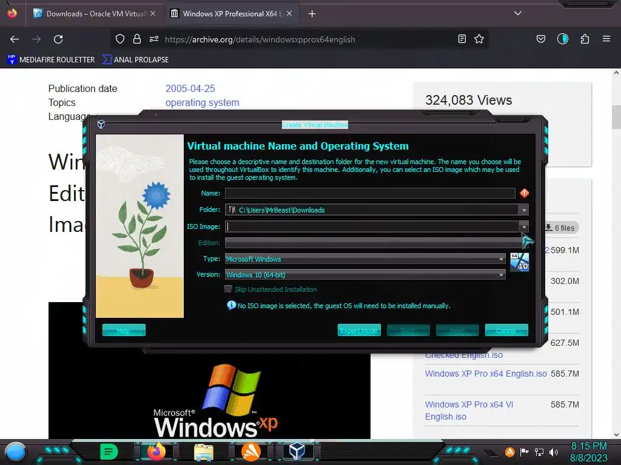Open a new browser tab
Screen dimensions: 621x465
pyautogui.click(x=312, y=14)
